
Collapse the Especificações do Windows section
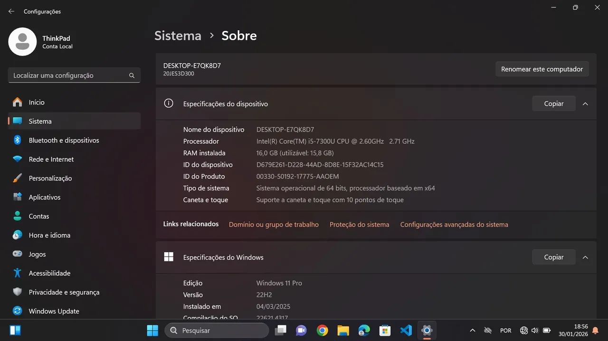[x=585, y=257]
